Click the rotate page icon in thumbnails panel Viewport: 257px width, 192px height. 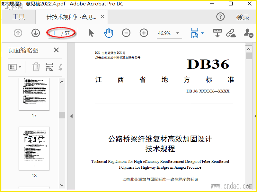(61, 67)
